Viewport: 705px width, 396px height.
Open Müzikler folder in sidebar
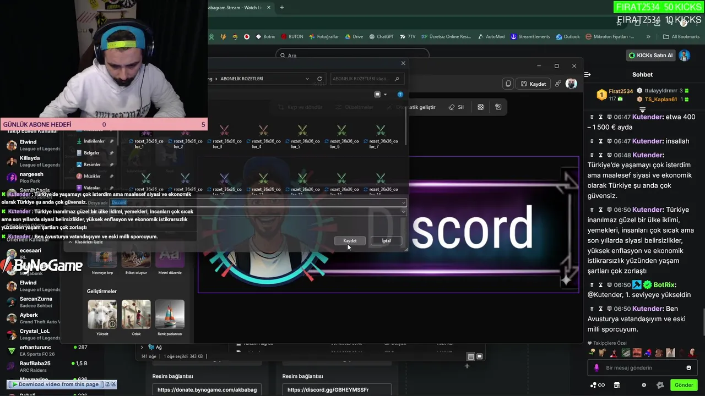point(92,176)
